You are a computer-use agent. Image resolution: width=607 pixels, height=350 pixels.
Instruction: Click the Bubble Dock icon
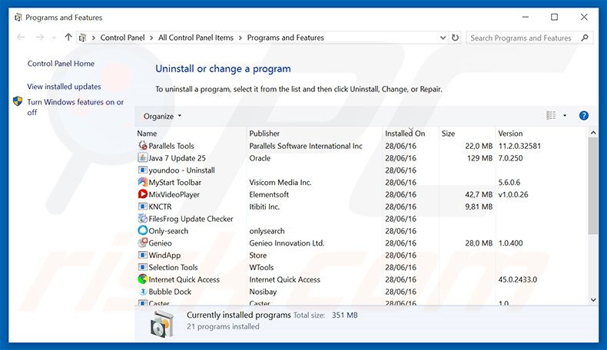[143, 291]
